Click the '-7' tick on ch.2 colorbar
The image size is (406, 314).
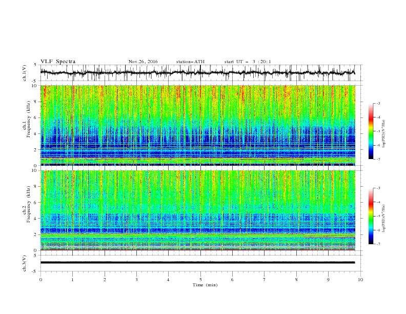click(378, 244)
